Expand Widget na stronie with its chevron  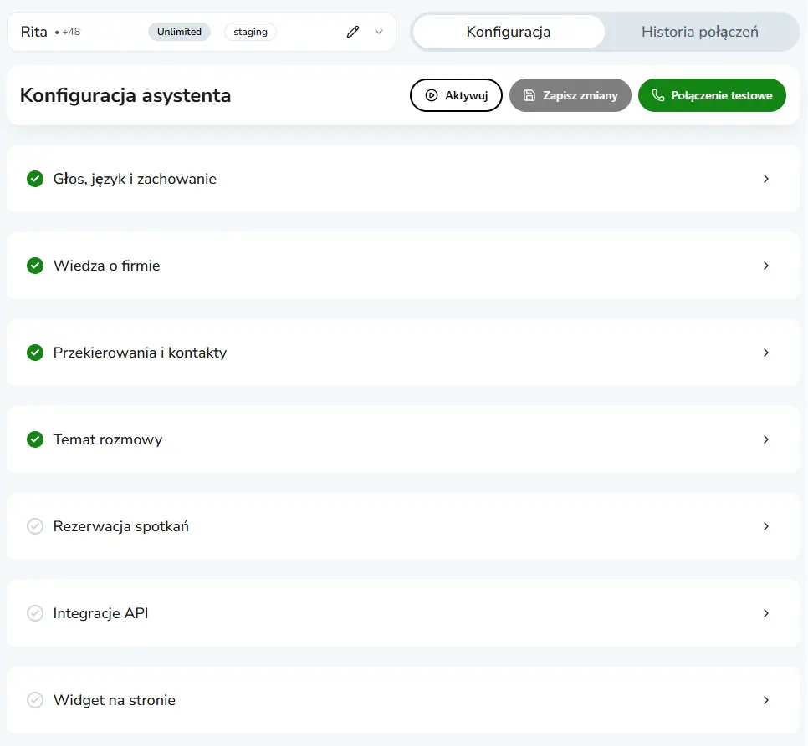point(766,701)
